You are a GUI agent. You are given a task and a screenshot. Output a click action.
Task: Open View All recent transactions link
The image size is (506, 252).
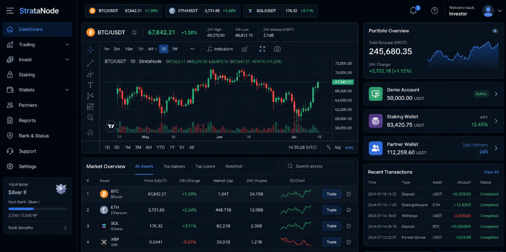pyautogui.click(x=491, y=172)
